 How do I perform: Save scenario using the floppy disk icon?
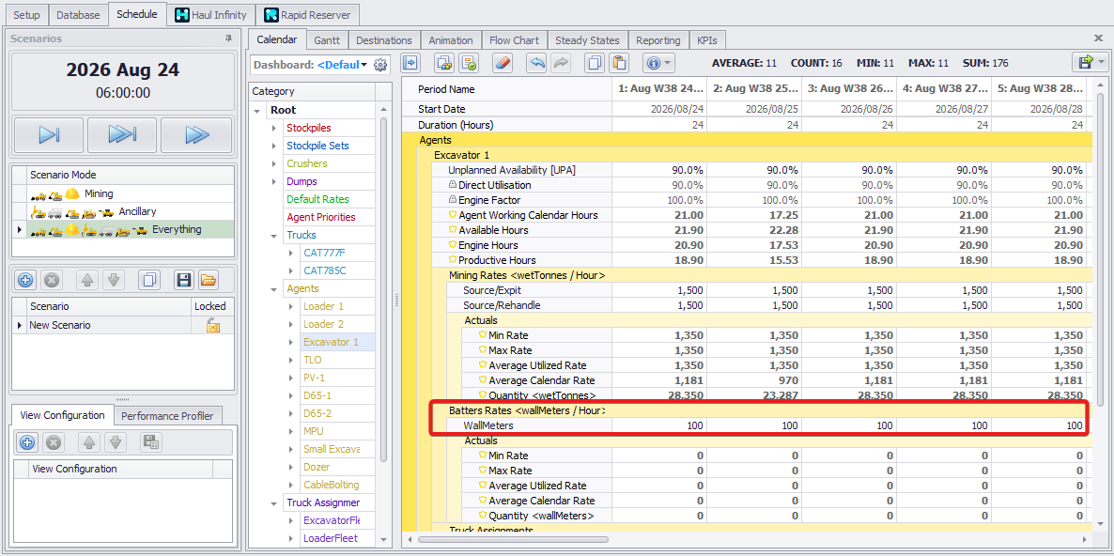(184, 280)
